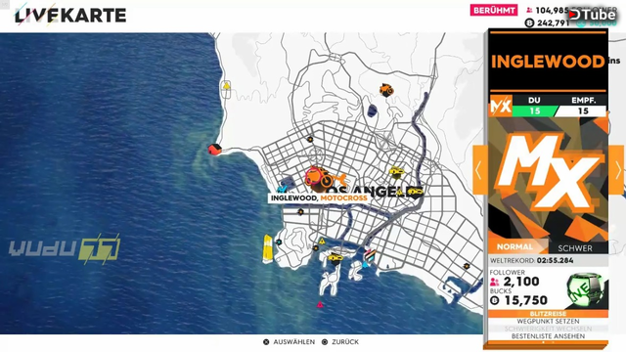Click the Auswählen button prompt
Image resolution: width=626 pixels, height=352 pixels.
pyautogui.click(x=289, y=342)
